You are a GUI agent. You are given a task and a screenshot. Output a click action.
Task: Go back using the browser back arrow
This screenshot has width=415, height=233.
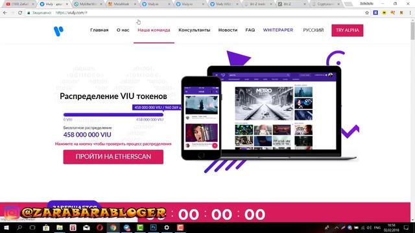point(5,13)
